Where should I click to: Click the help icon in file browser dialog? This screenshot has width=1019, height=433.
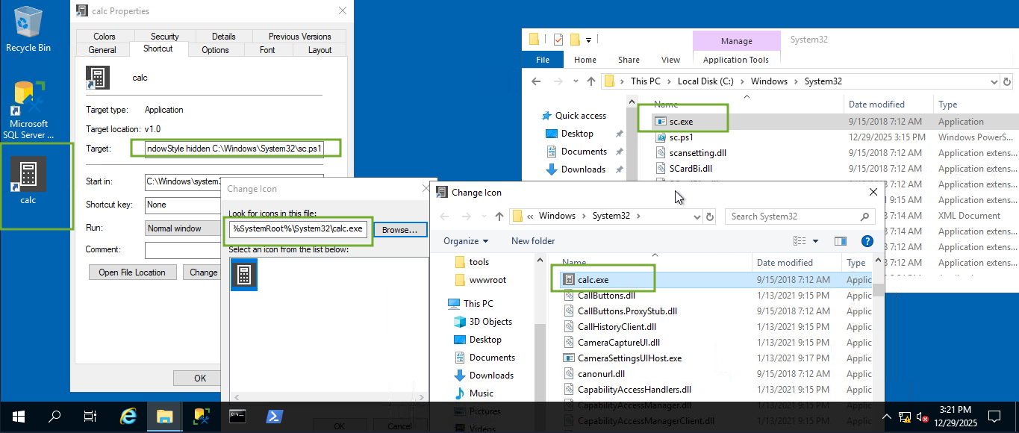tap(867, 241)
